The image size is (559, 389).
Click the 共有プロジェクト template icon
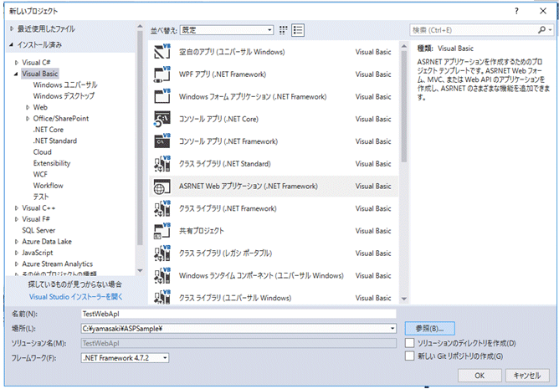[162, 231]
